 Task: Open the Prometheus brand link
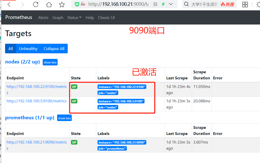(19, 17)
